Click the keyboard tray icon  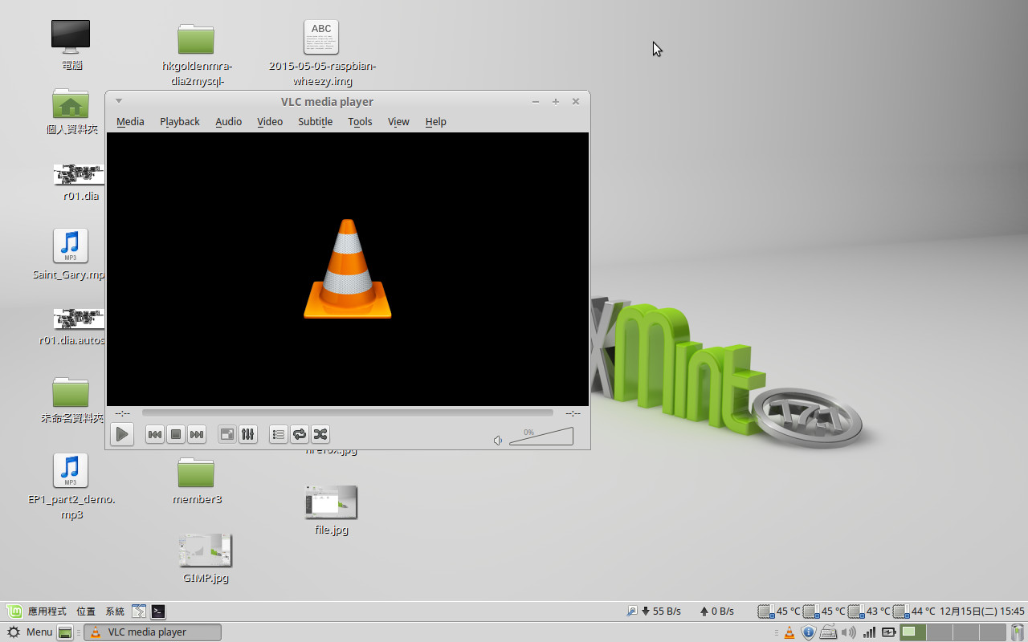[829, 632]
